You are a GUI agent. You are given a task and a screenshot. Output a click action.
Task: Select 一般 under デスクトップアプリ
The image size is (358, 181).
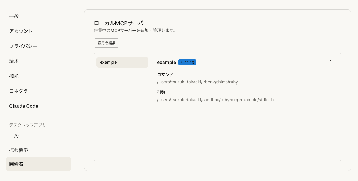(14, 136)
